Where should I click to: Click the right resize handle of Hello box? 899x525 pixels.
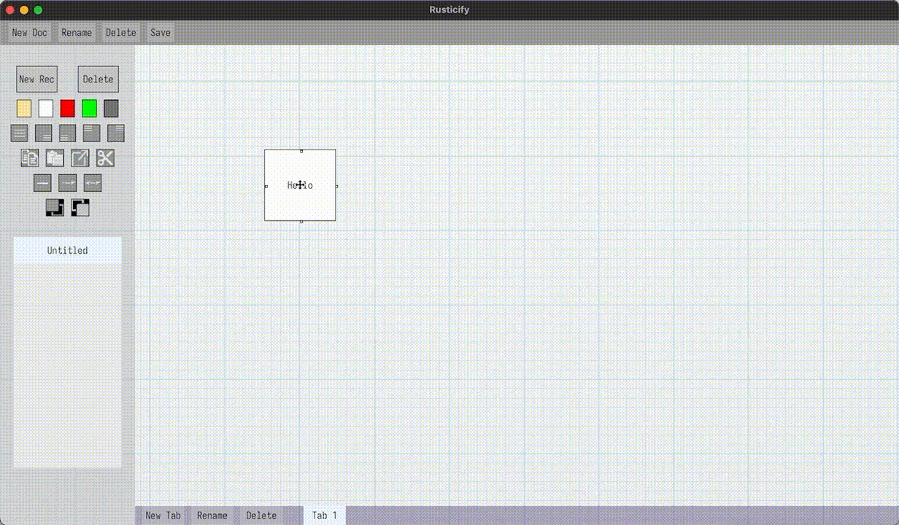[336, 186]
